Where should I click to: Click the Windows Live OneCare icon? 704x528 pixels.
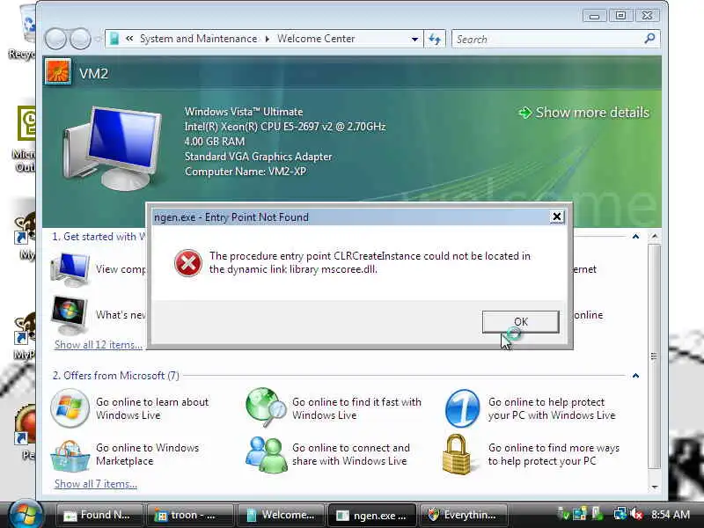pos(462,408)
